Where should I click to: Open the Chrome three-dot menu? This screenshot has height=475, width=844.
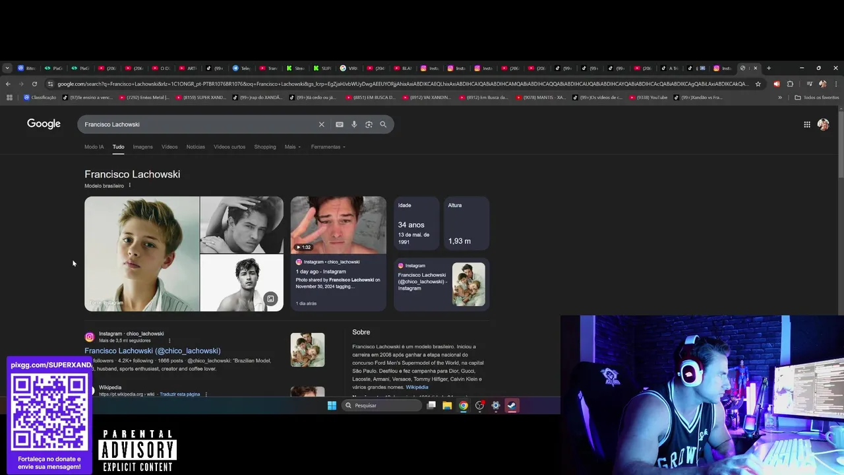835,84
